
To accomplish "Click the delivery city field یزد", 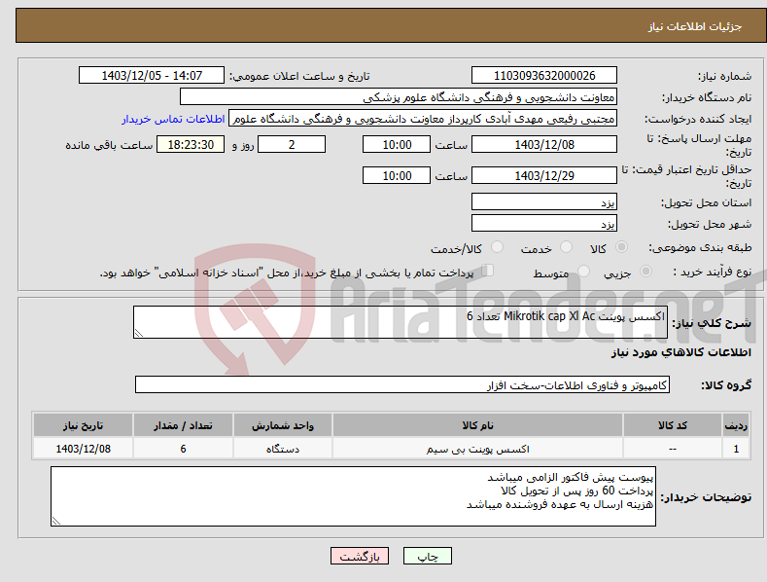I will (x=544, y=224).
